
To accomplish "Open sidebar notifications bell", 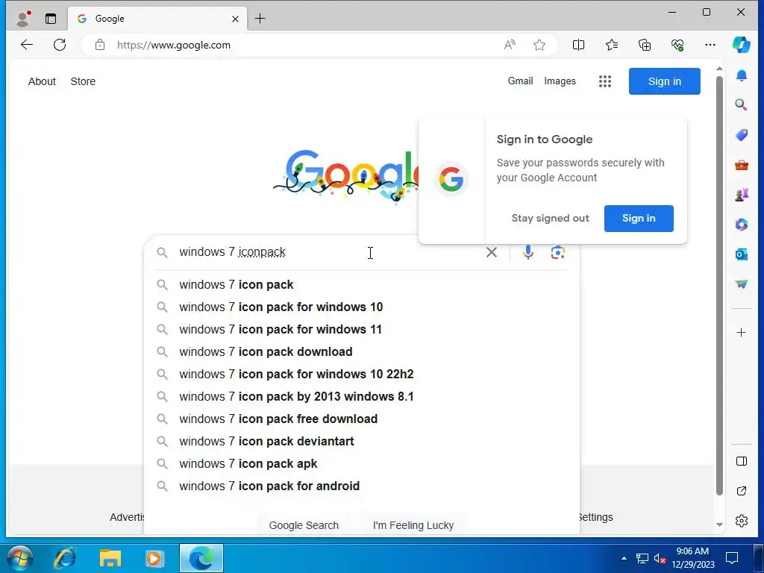I will pos(741,75).
